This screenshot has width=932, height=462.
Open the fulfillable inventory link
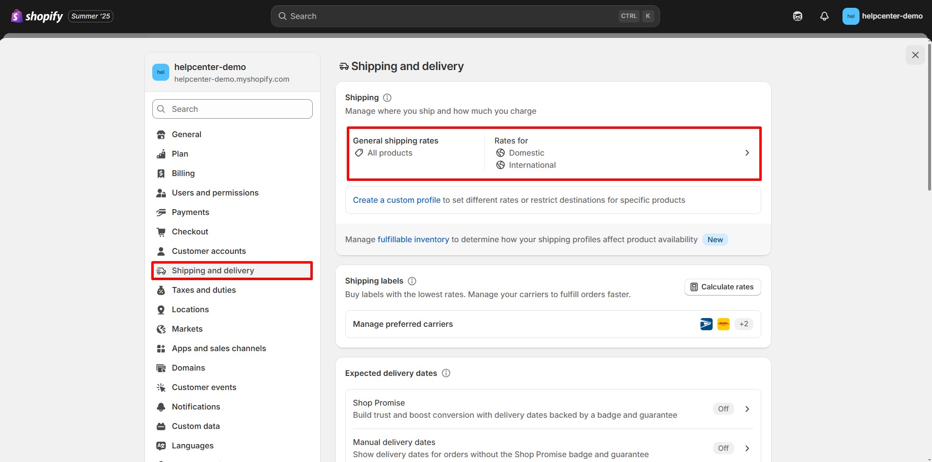click(413, 239)
